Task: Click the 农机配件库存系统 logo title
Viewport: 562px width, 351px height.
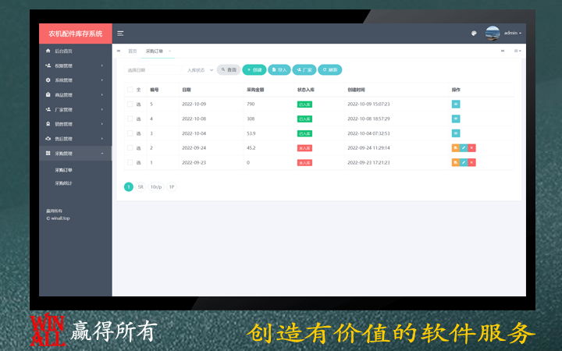Action: [x=75, y=34]
